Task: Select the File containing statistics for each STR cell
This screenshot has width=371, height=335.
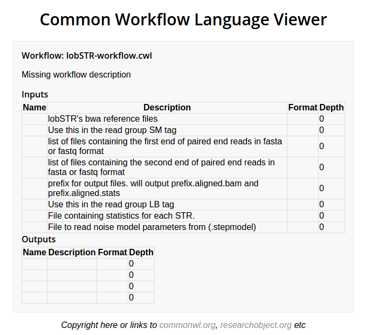Action: [167, 215]
